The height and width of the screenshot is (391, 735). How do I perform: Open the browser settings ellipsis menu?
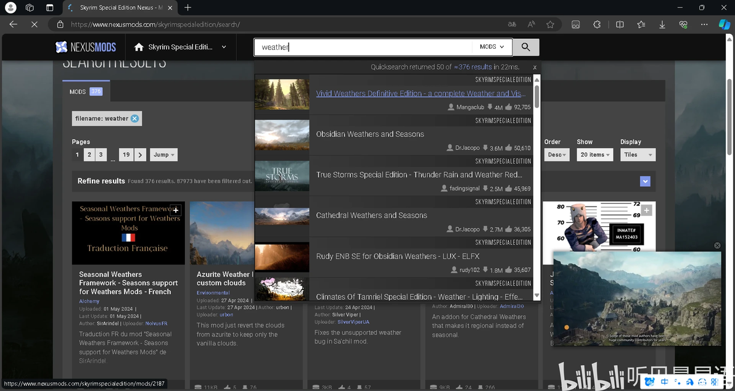click(x=704, y=25)
